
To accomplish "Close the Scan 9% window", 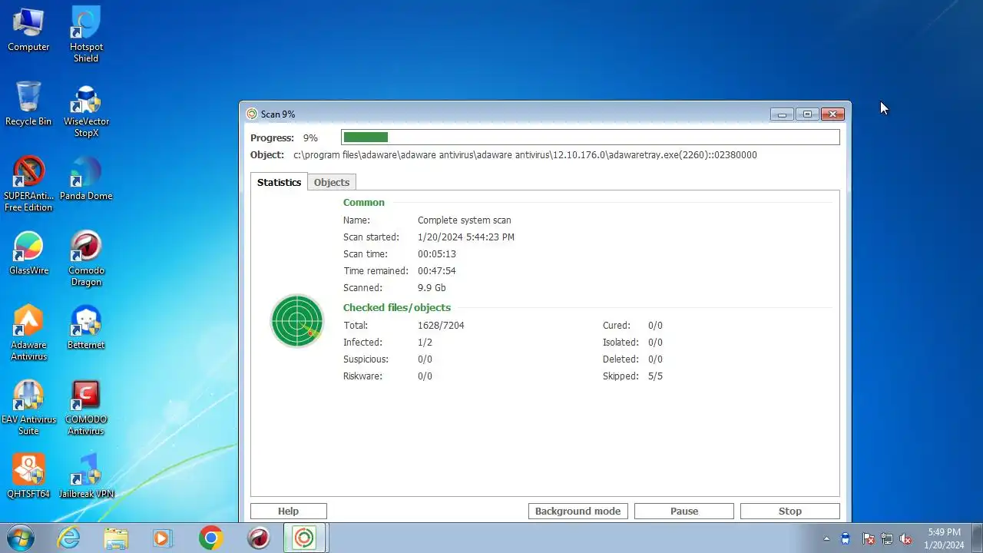I will (x=832, y=114).
